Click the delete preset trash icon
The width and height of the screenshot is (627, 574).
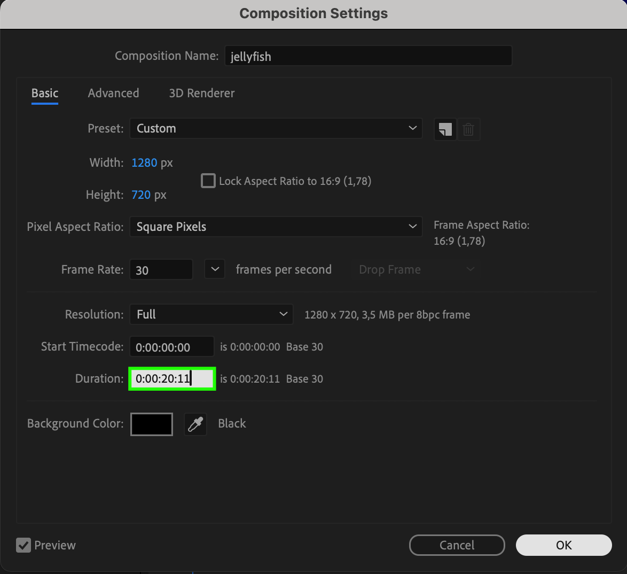click(x=468, y=129)
